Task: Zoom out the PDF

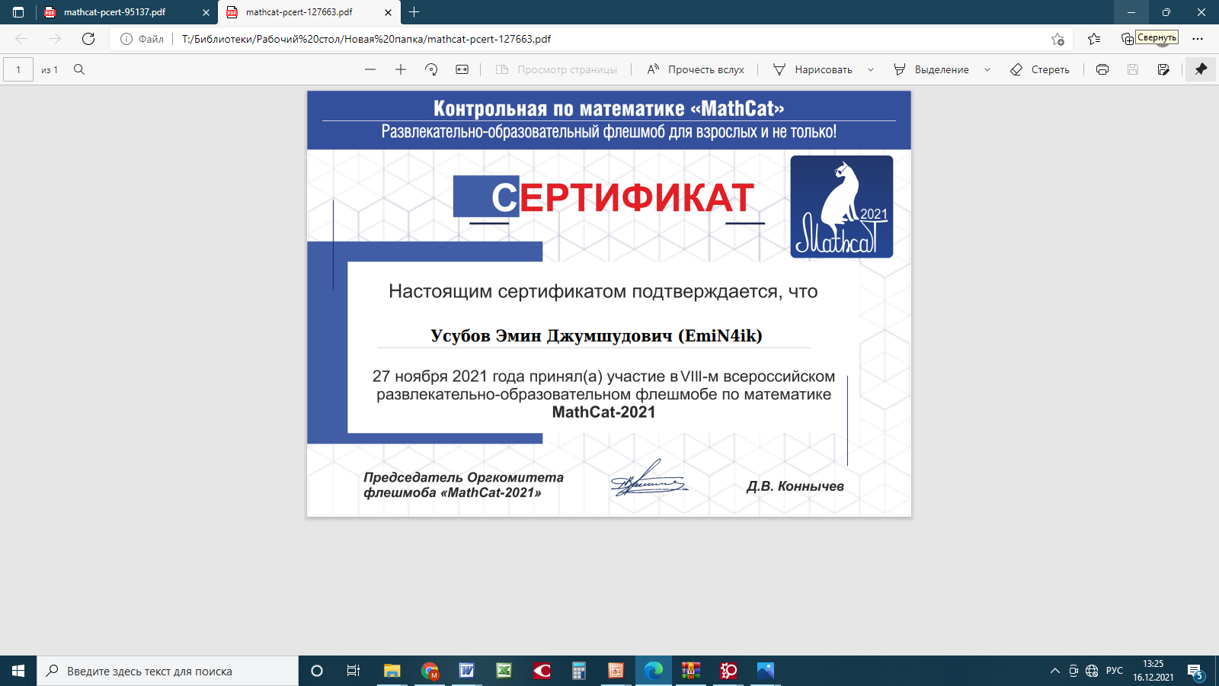Action: tap(370, 69)
